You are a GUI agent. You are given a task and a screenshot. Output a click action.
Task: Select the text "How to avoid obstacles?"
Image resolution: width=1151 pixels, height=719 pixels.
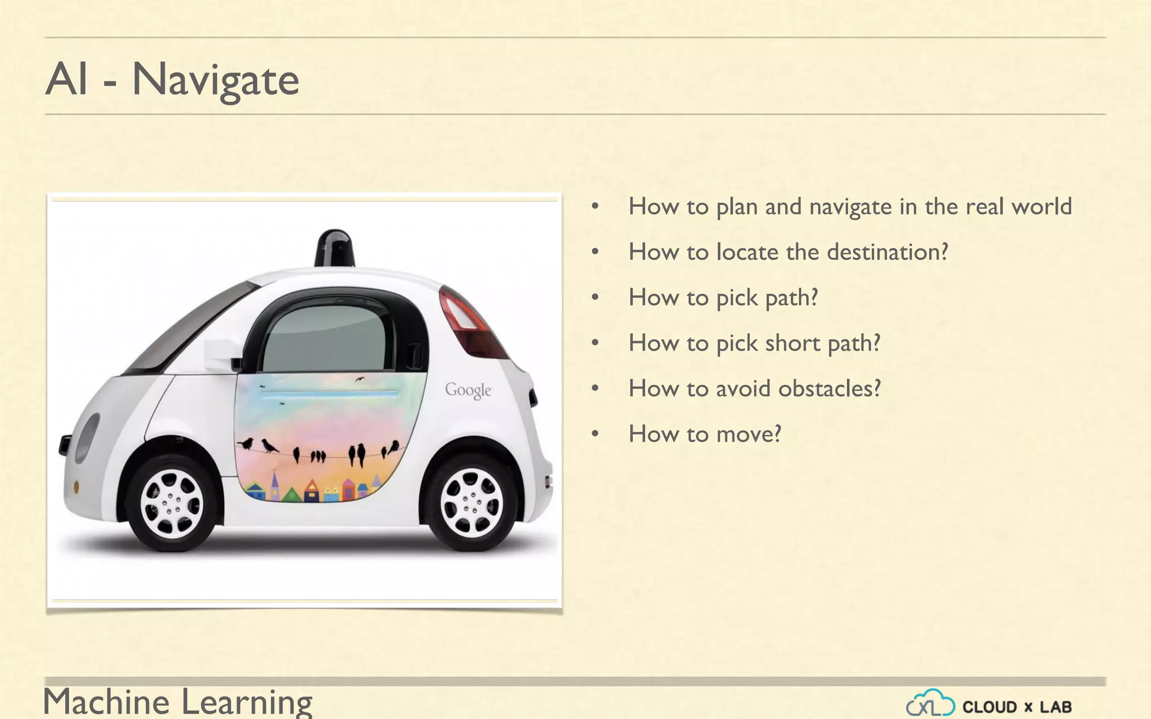(x=755, y=389)
